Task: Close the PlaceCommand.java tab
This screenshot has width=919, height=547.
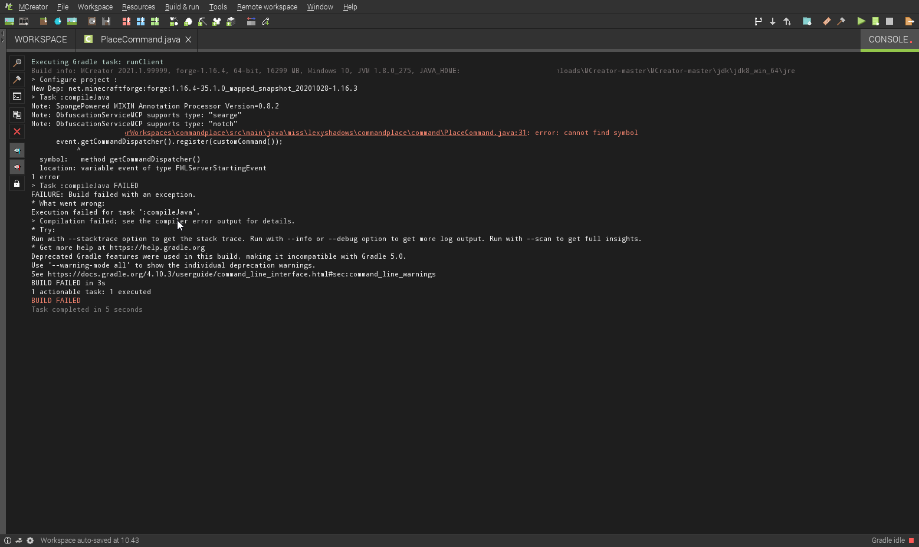Action: click(x=188, y=39)
